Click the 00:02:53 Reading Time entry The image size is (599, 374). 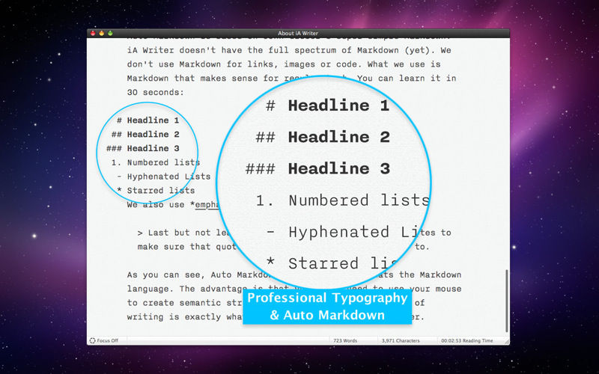point(466,340)
